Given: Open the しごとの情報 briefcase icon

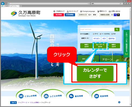Looking at the screenshot, I should (46, 96).
